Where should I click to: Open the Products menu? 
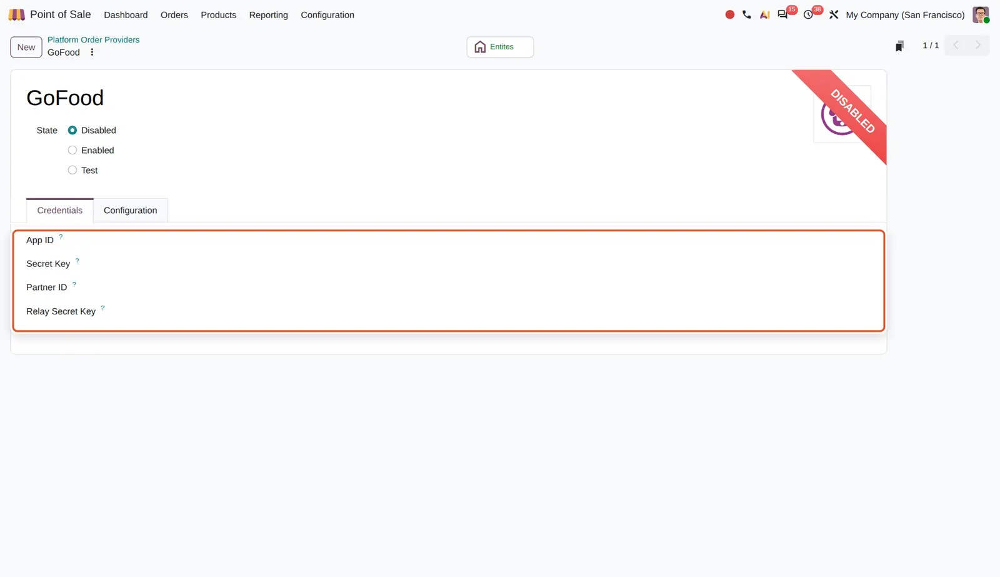(x=219, y=15)
